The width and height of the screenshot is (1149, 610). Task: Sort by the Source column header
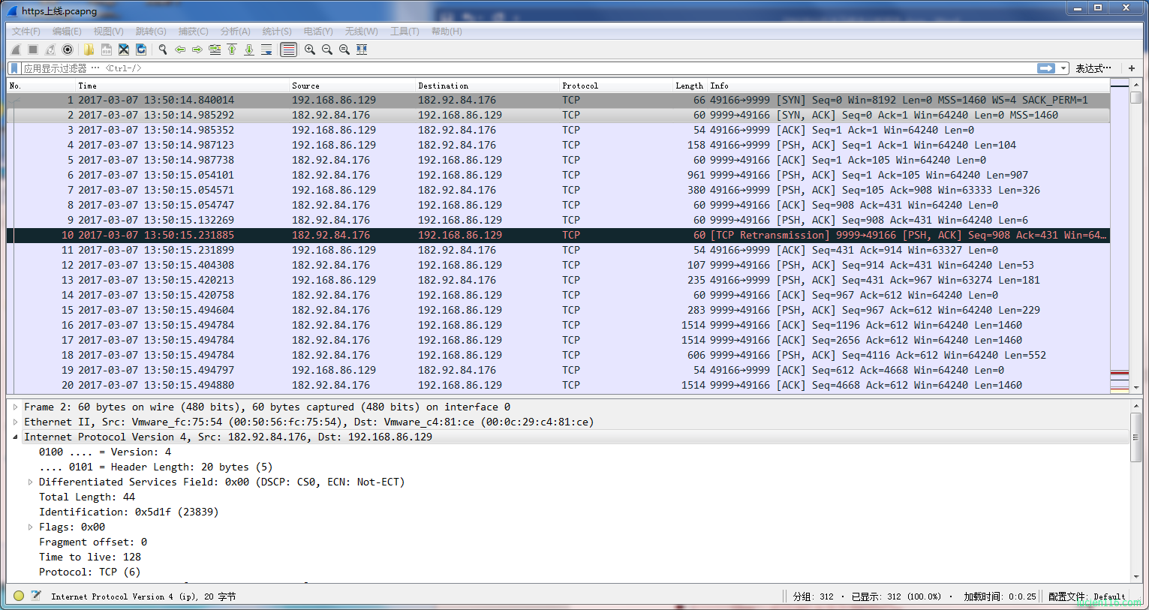[352, 86]
